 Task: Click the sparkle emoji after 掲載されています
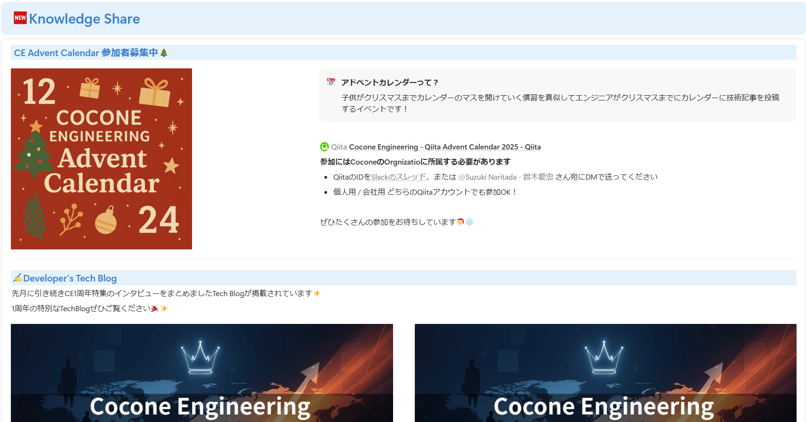click(x=317, y=293)
